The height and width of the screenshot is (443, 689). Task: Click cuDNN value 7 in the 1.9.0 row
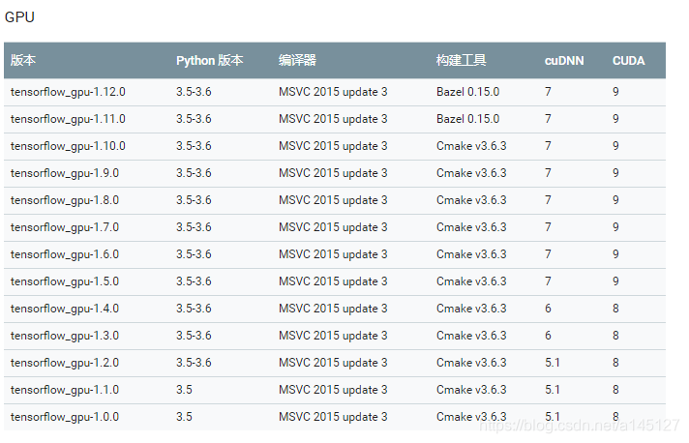click(548, 173)
